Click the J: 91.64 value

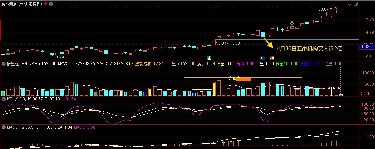point(68,99)
